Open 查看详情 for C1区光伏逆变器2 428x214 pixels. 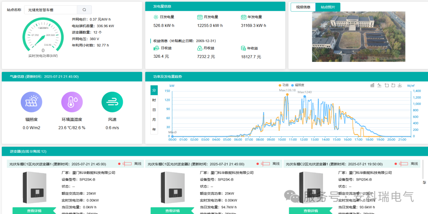pyautogui.click(x=172, y=211)
